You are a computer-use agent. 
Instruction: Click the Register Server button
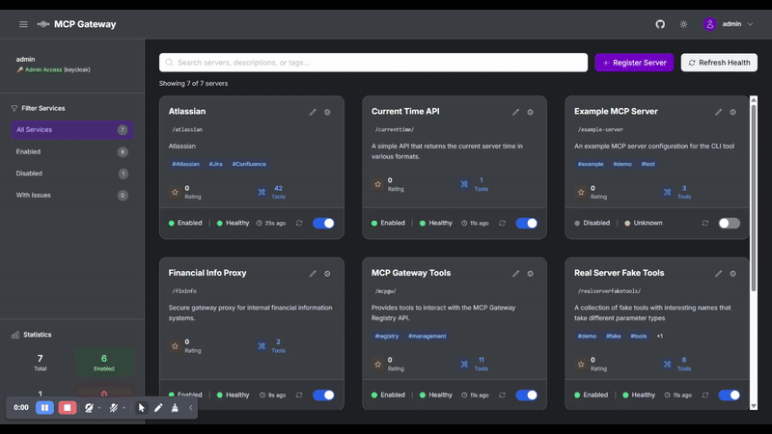pyautogui.click(x=633, y=63)
